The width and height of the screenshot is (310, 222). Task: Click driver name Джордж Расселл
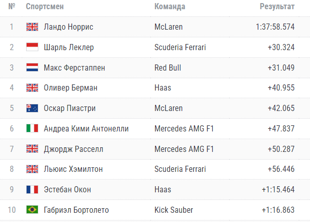[73, 149]
